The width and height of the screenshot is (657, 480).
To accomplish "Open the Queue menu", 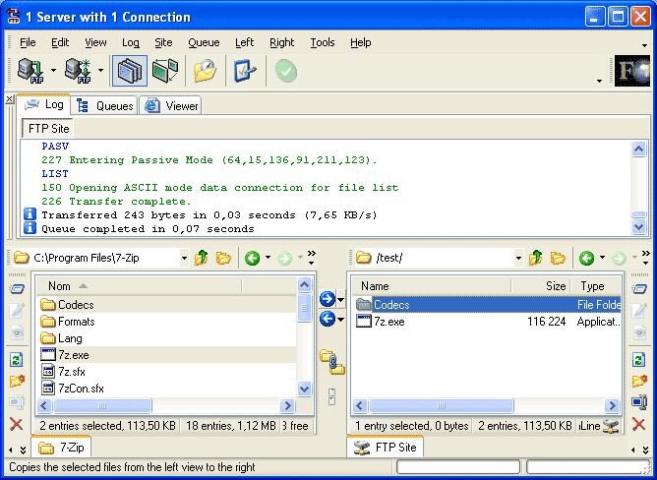I will point(204,42).
